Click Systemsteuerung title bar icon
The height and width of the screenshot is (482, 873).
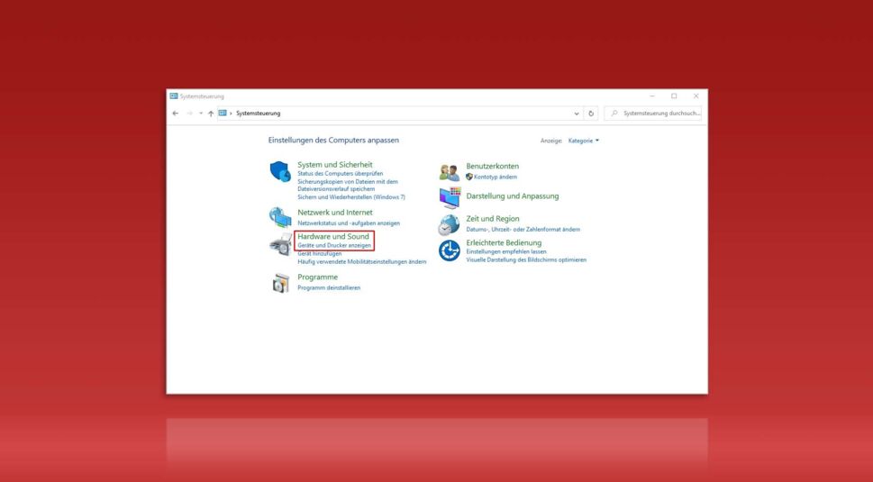tap(174, 96)
